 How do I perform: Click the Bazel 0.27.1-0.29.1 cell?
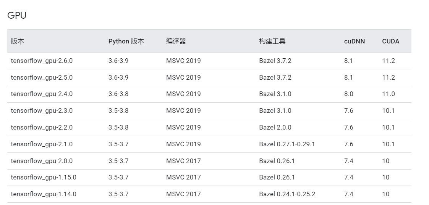click(x=287, y=144)
